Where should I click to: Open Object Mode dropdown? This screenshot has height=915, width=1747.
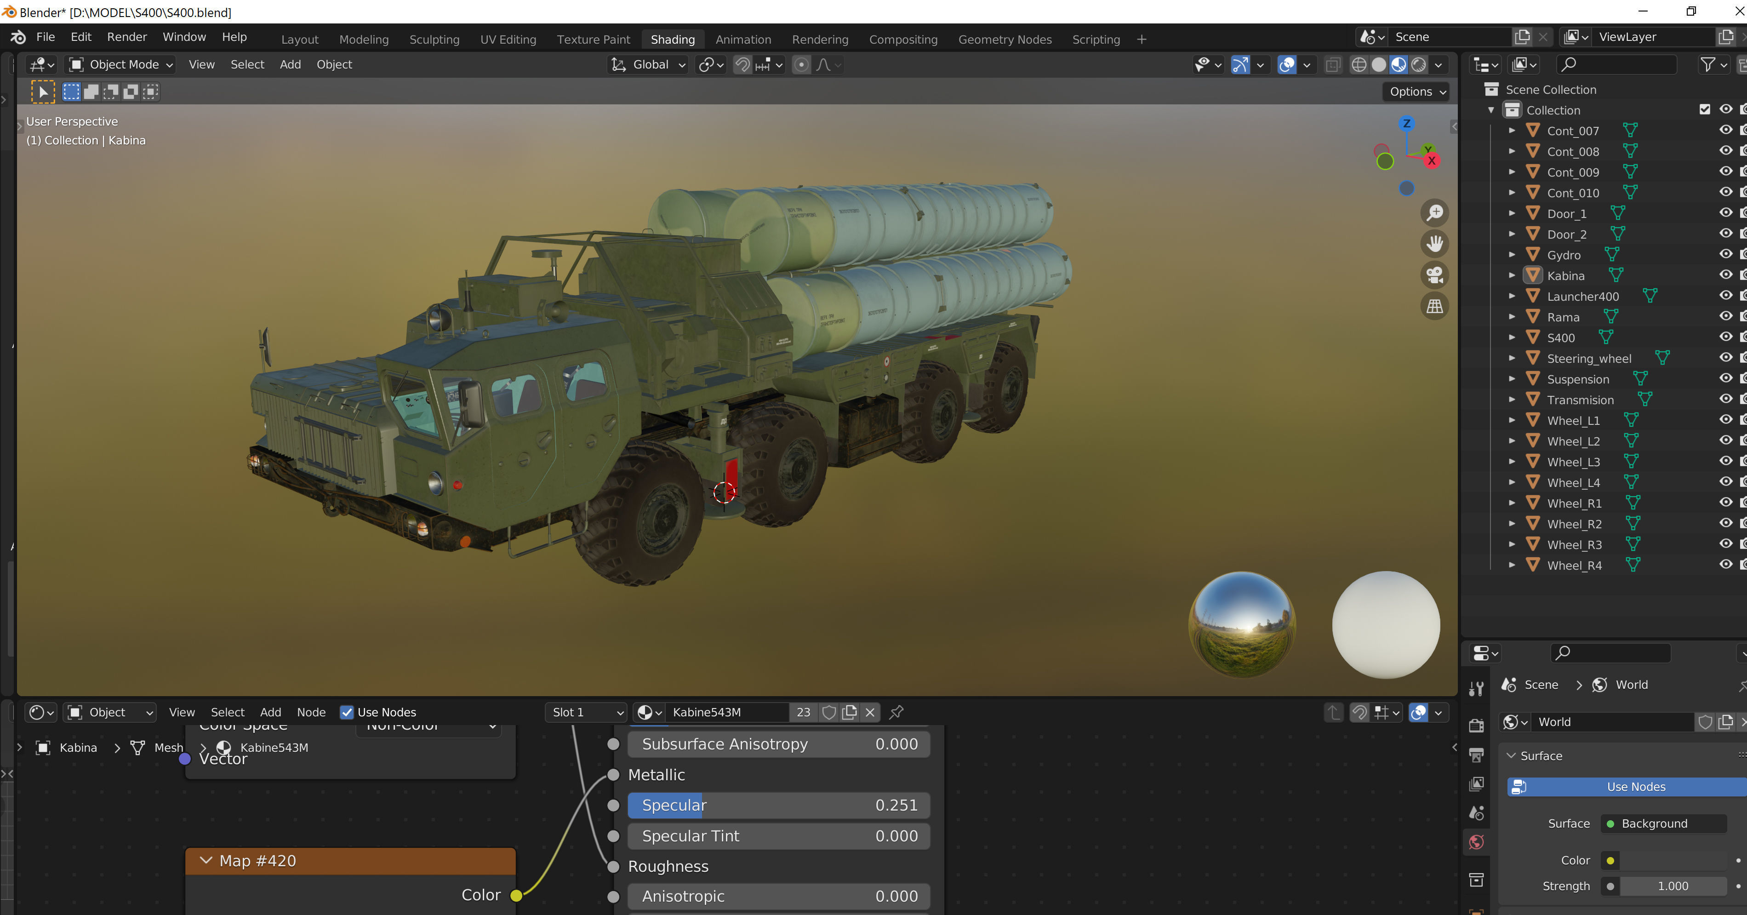(x=122, y=64)
